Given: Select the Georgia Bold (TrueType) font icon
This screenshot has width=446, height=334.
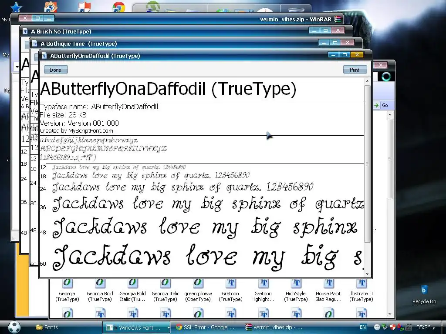Looking at the screenshot, I should [100, 291].
